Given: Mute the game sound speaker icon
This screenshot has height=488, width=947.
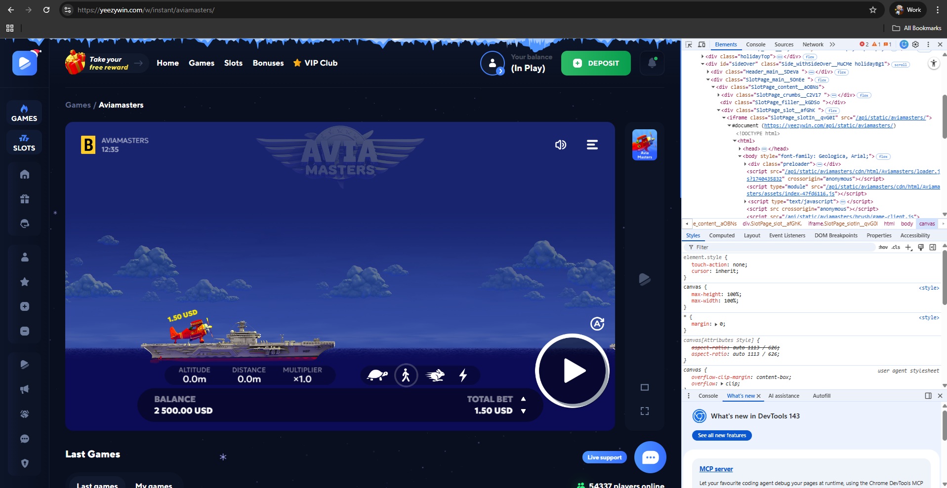Looking at the screenshot, I should [x=560, y=145].
